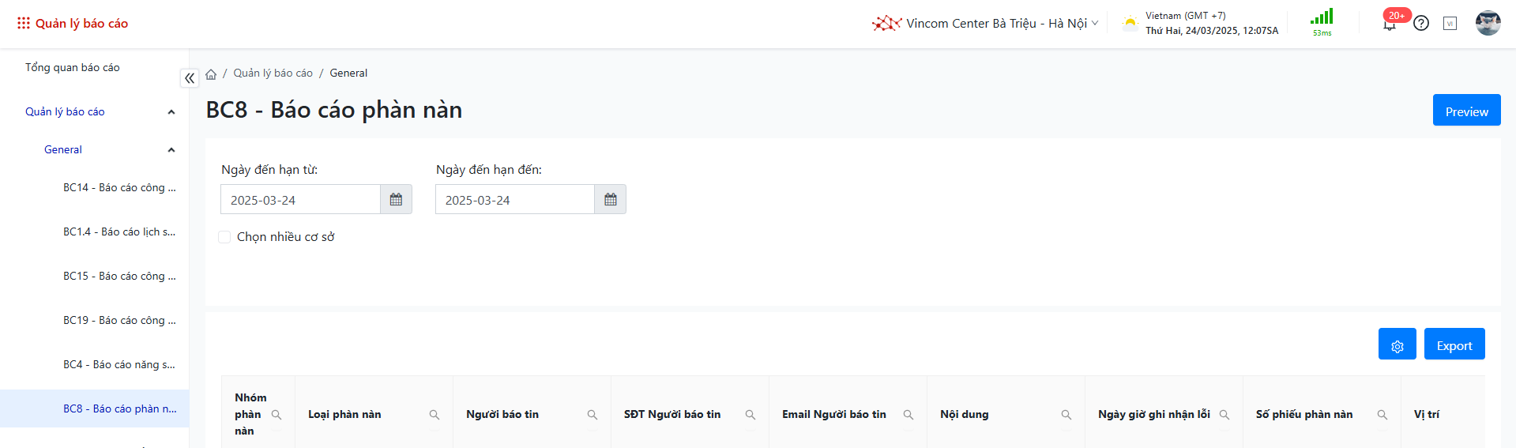Open table settings gear button
The image size is (1516, 448).
coord(1397,344)
